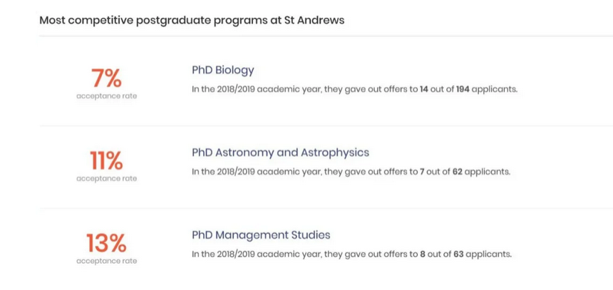The image size is (613, 290).
Task: Click acceptance rate label under 11%
Action: click(x=107, y=179)
